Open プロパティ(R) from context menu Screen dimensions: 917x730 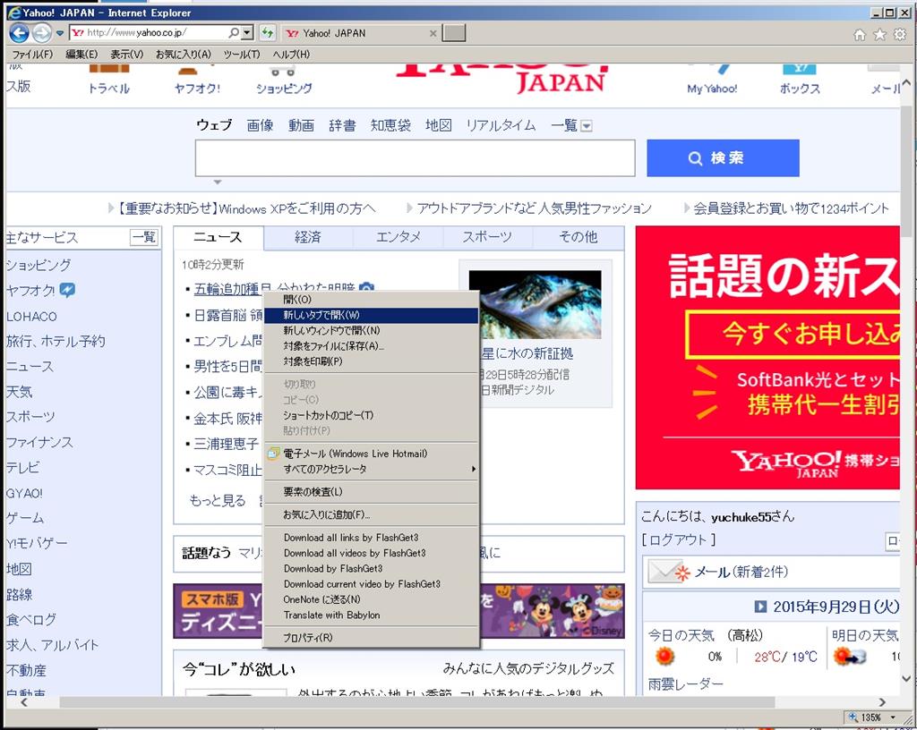[x=372, y=638]
